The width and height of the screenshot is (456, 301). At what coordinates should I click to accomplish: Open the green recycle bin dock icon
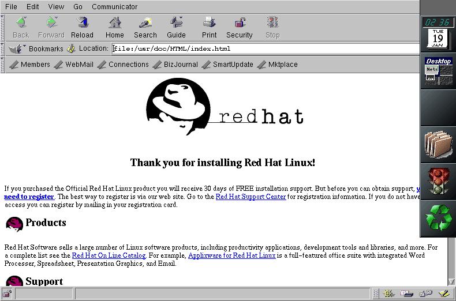[x=438, y=219]
